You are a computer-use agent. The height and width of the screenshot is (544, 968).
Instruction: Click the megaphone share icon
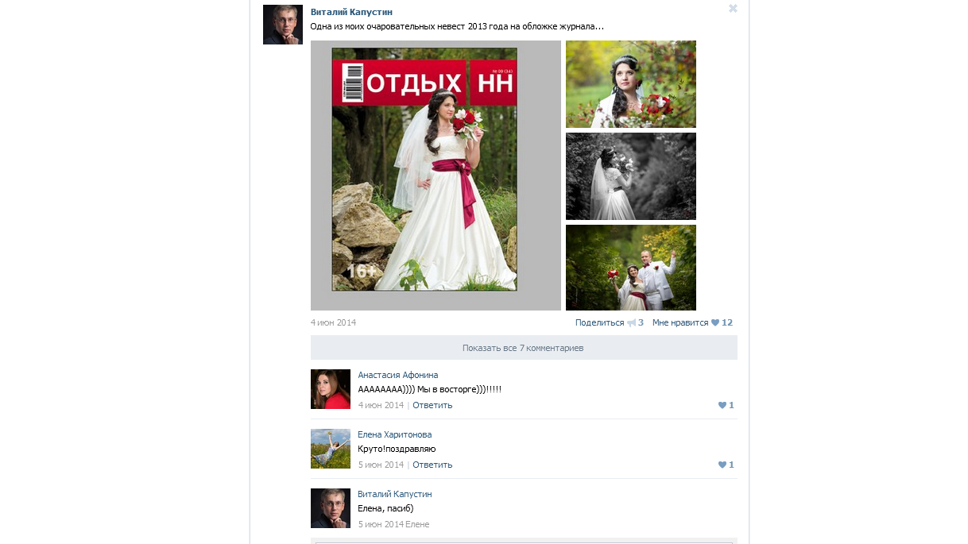pos(631,323)
